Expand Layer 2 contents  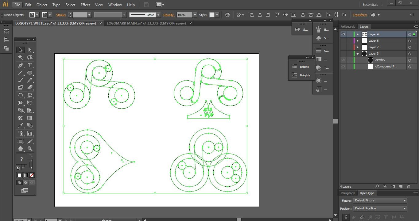pos(358,47)
